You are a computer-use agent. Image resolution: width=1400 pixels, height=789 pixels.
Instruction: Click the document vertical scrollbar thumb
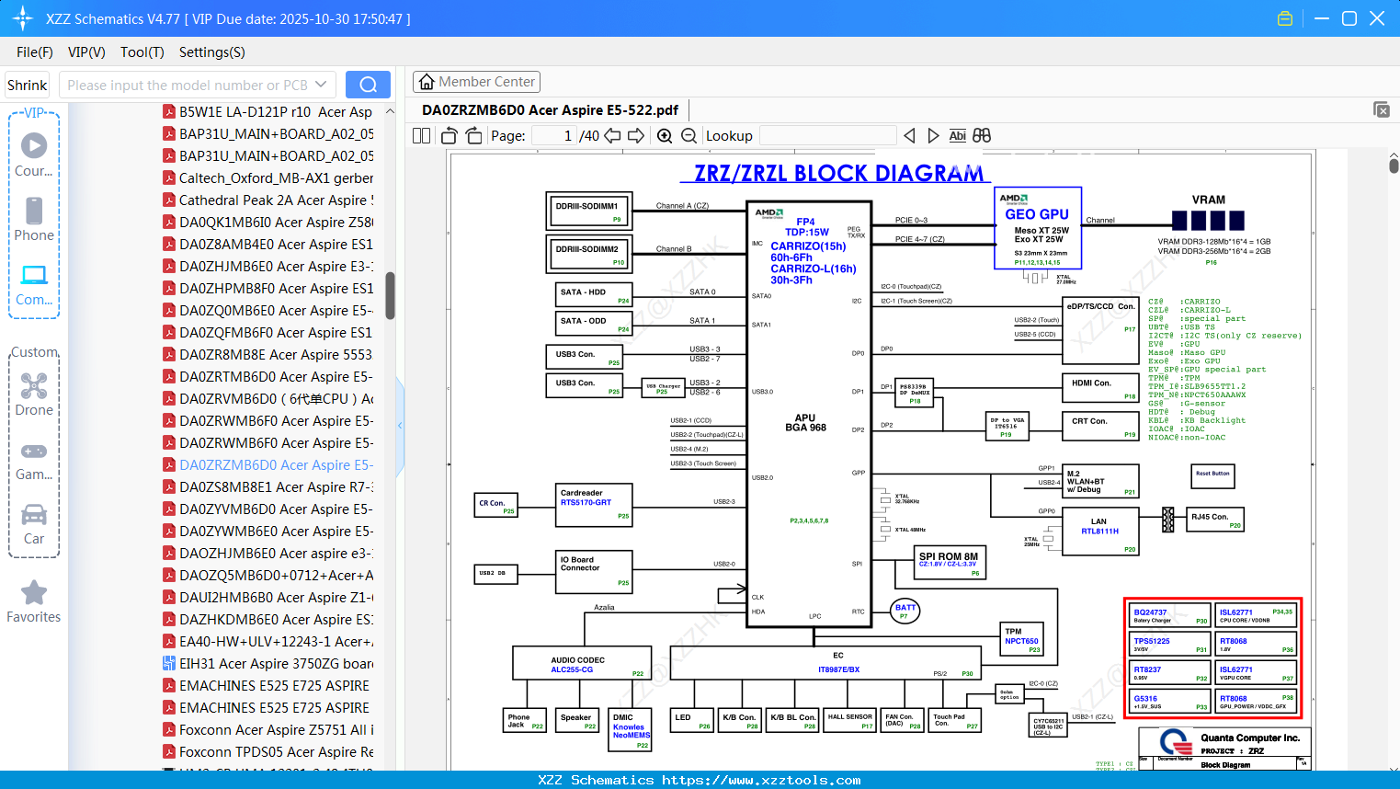(x=1394, y=165)
